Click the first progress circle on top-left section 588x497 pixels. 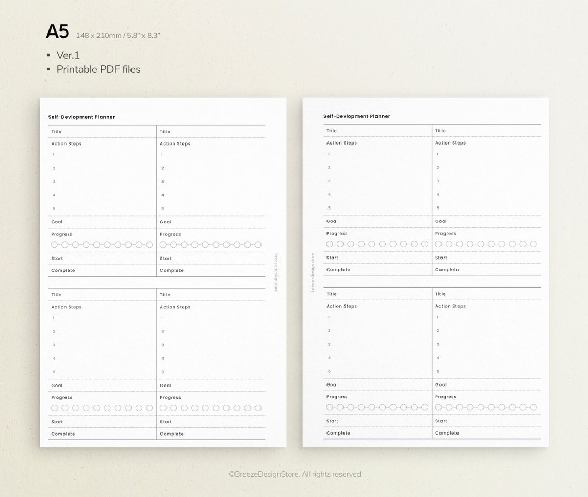tap(54, 245)
